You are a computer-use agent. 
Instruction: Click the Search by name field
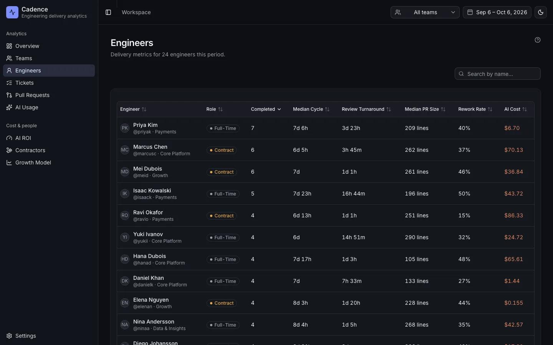[498, 74]
